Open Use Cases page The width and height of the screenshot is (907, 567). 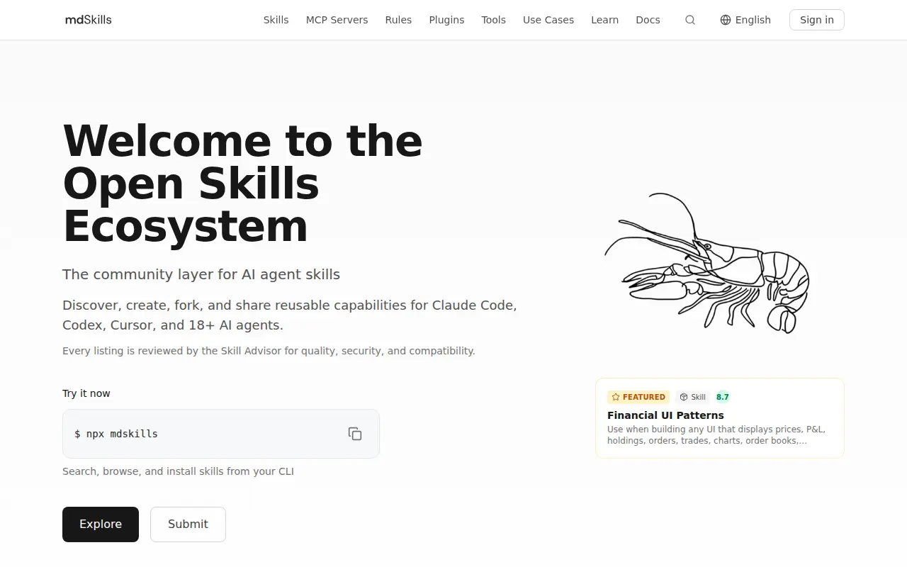click(x=548, y=20)
